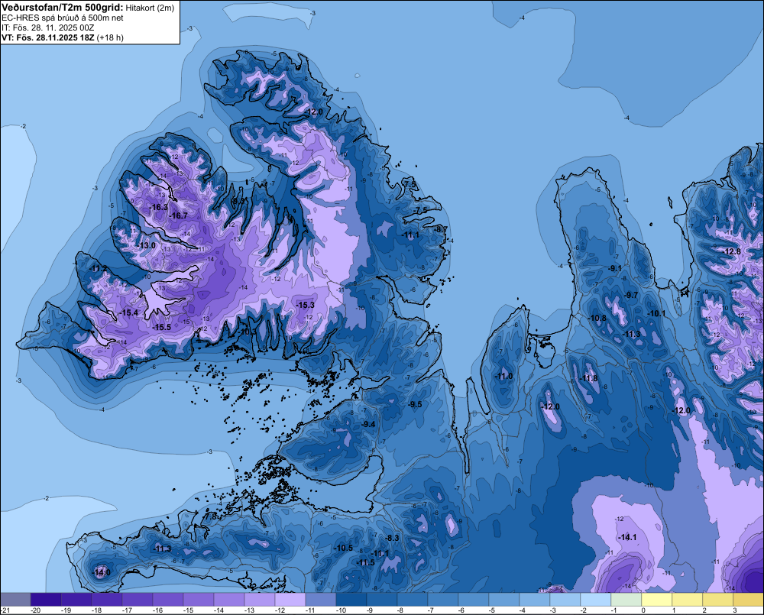The image size is (764, 615).
Task: Click the legend swatch between -20 and -19
Action: 46,600
